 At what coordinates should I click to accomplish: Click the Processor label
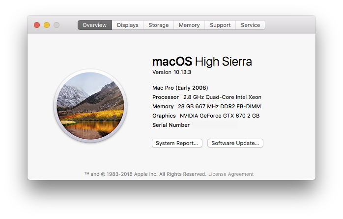pos(166,97)
